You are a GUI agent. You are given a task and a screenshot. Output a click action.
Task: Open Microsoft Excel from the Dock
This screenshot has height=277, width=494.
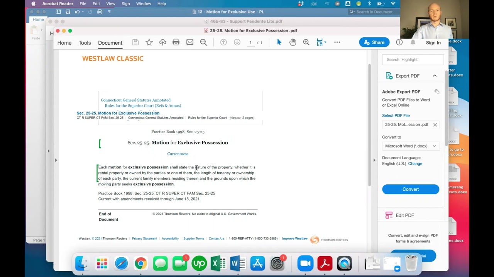(x=219, y=264)
